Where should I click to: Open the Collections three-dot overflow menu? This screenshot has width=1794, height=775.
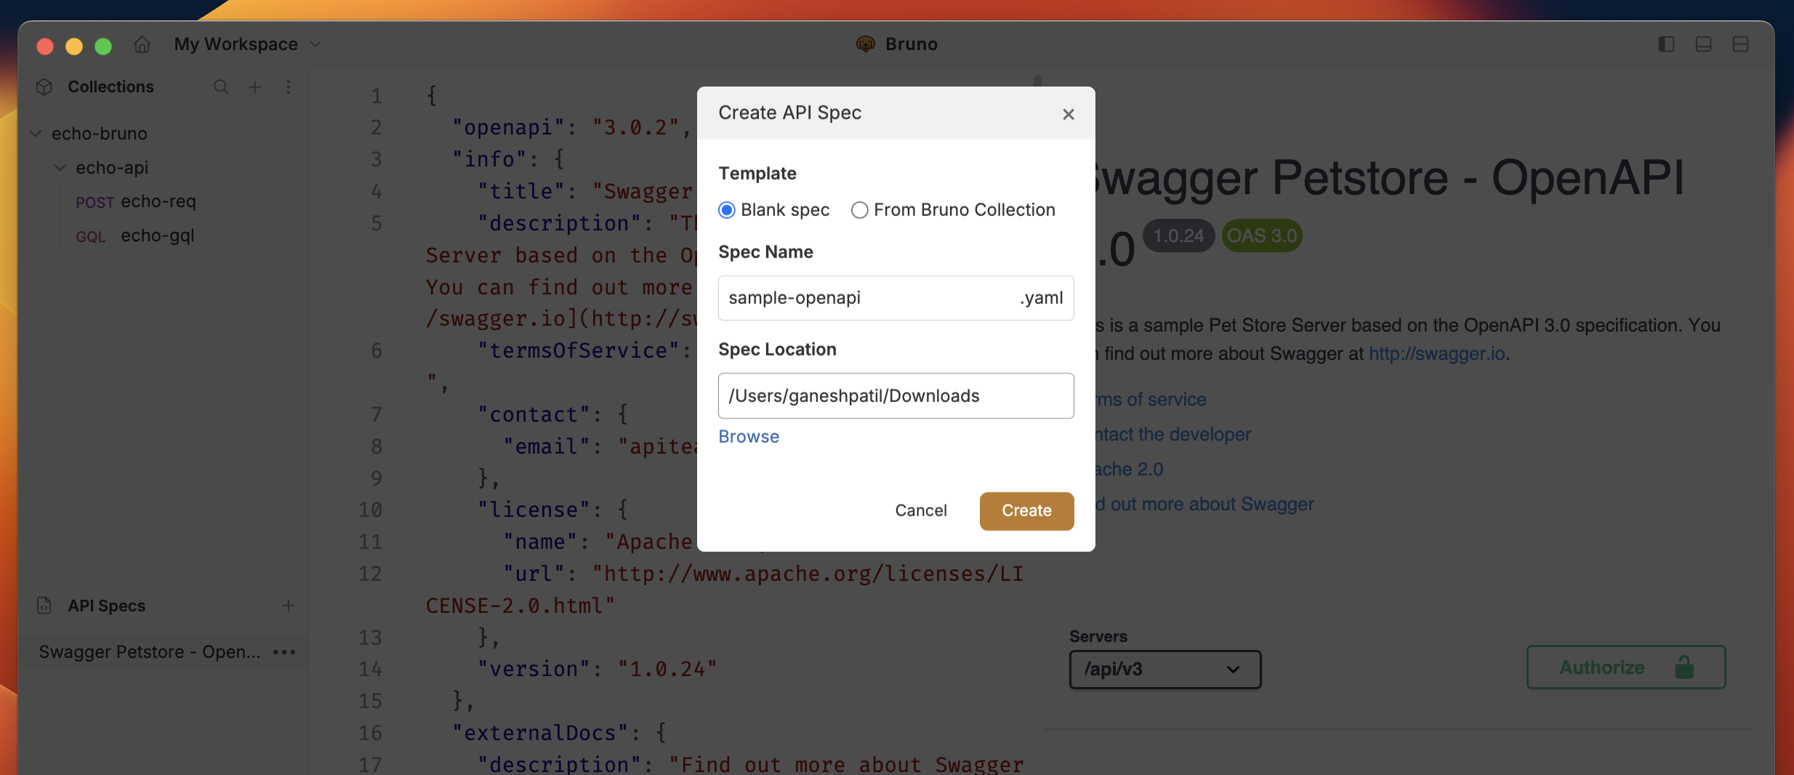tap(289, 87)
